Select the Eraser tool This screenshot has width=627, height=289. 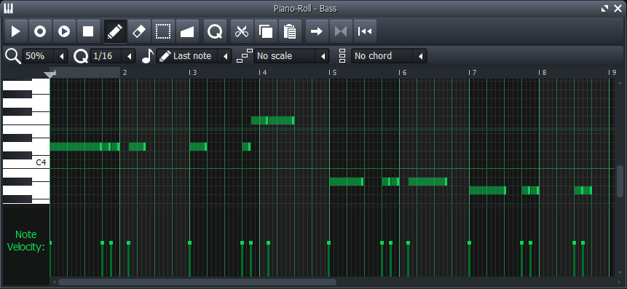[139, 31]
